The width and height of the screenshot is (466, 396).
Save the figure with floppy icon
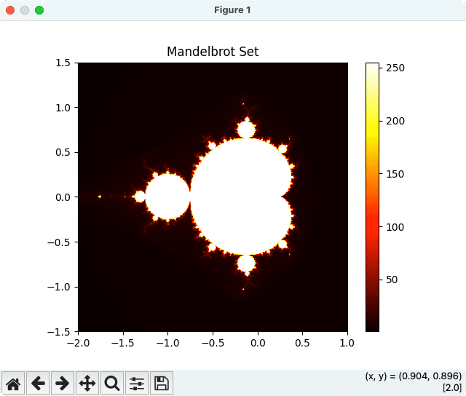pyautogui.click(x=162, y=383)
